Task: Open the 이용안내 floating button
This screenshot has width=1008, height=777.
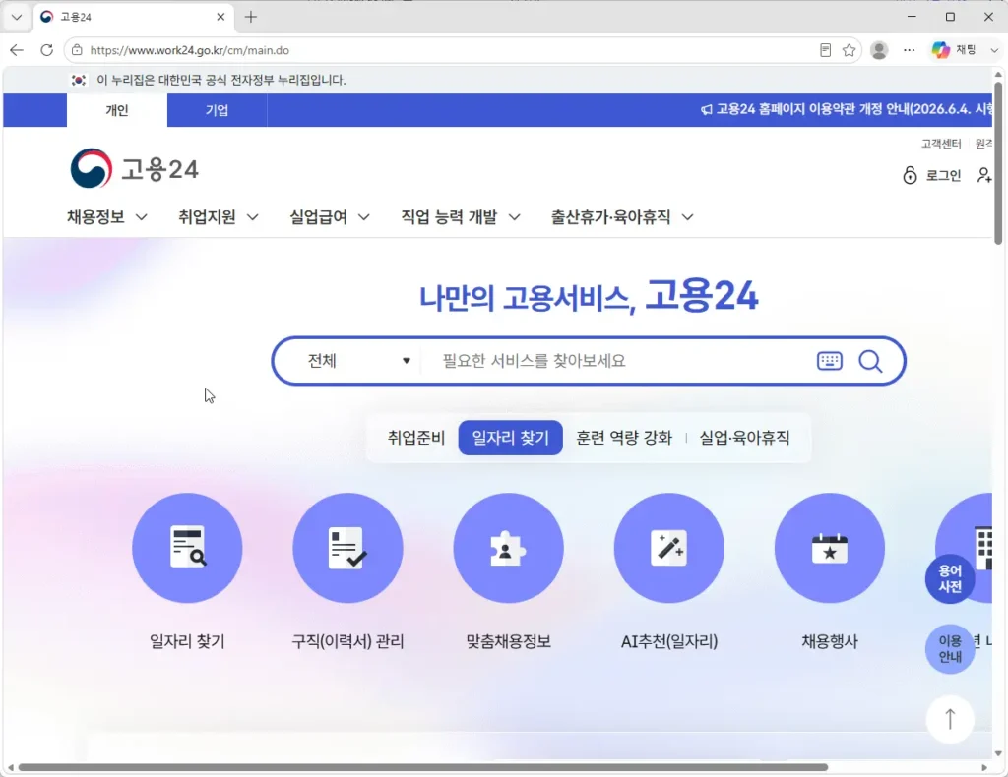Action: [950, 648]
